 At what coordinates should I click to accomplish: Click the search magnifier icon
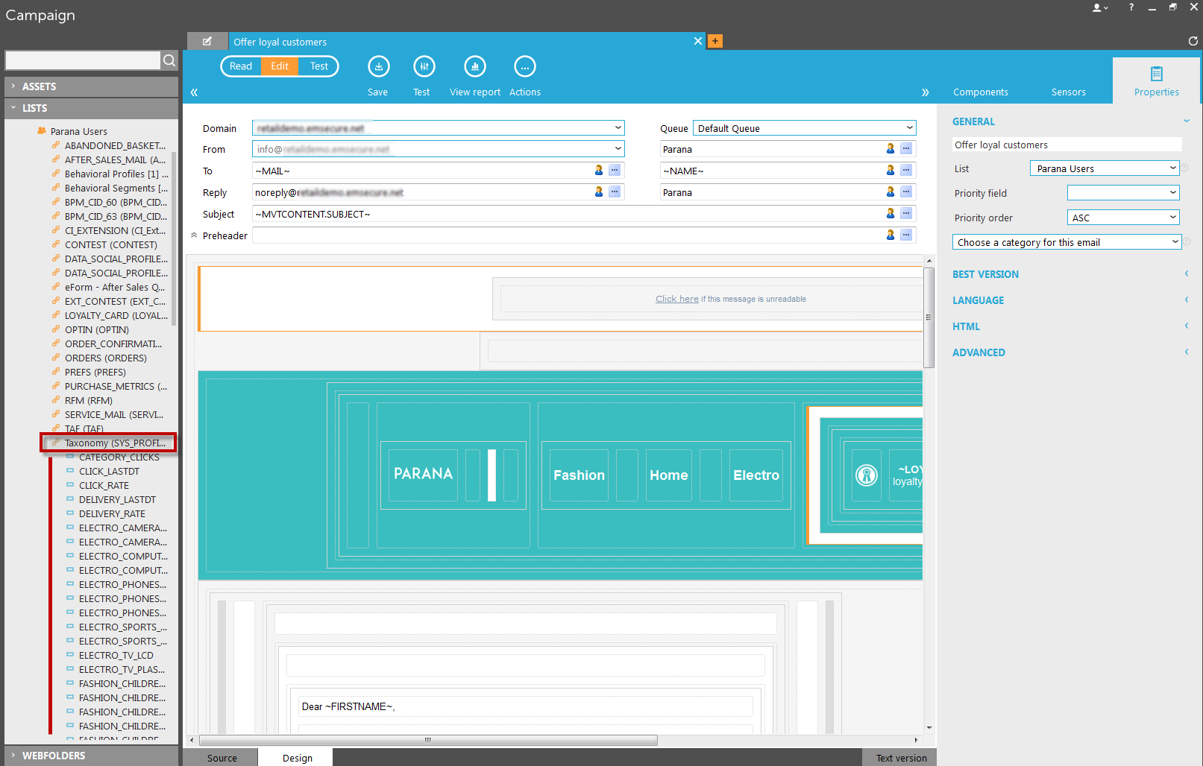(x=169, y=60)
